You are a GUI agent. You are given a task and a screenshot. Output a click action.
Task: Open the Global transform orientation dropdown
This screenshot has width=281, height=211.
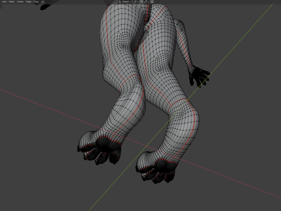click(125, 2)
